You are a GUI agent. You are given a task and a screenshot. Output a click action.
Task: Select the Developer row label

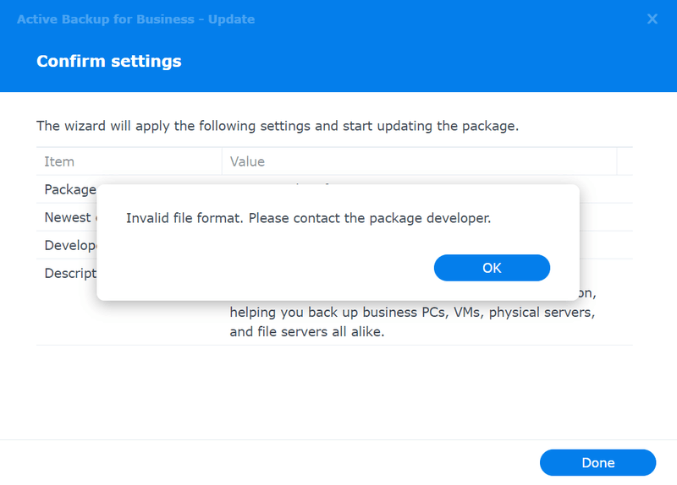[x=69, y=245]
